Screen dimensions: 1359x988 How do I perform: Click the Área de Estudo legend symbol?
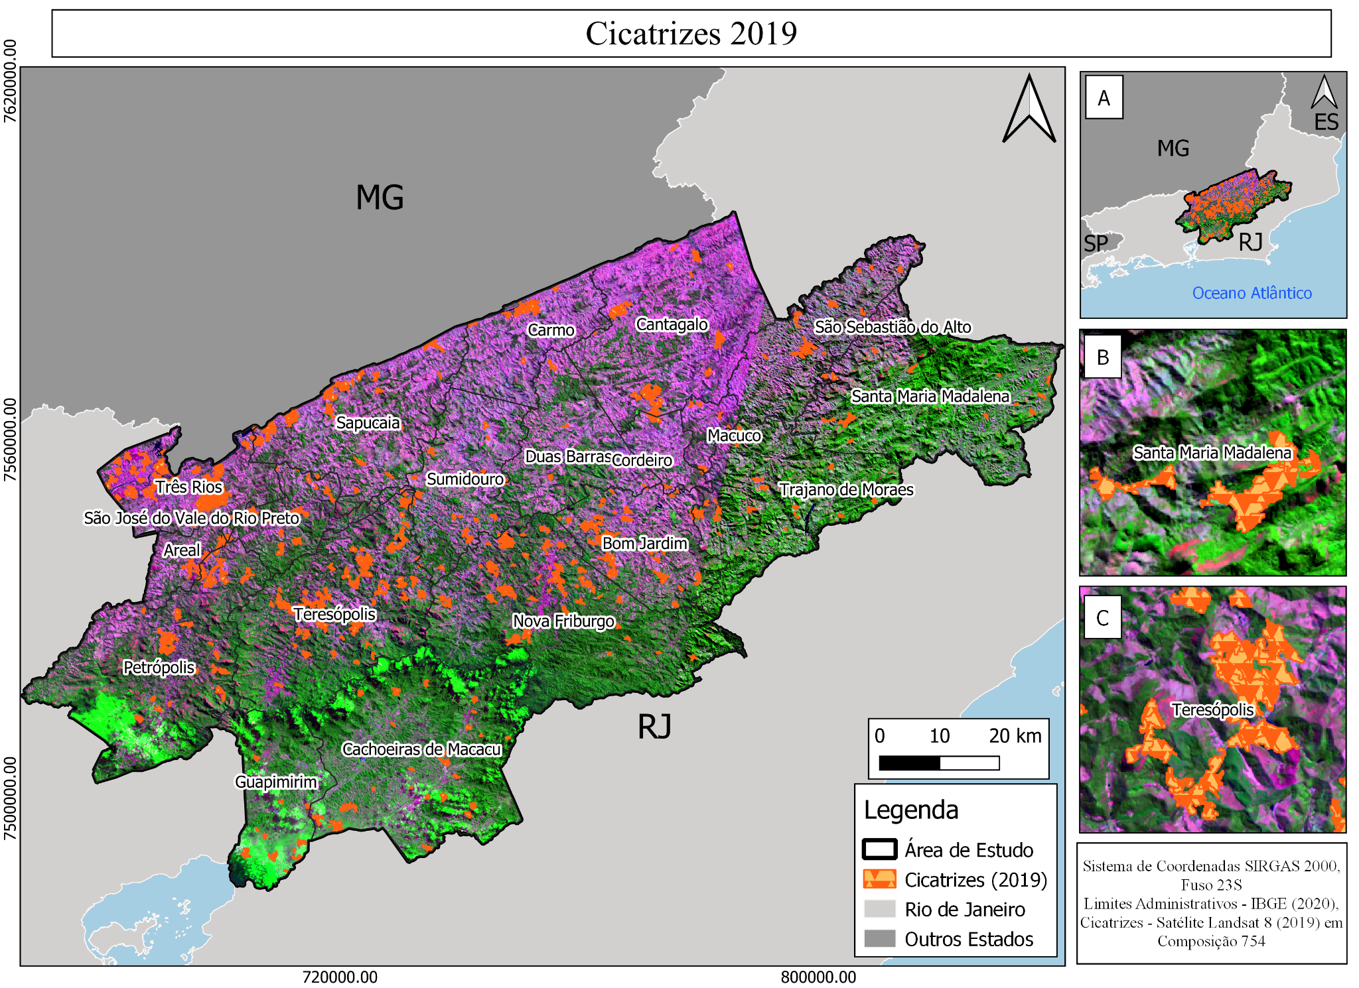point(879,849)
